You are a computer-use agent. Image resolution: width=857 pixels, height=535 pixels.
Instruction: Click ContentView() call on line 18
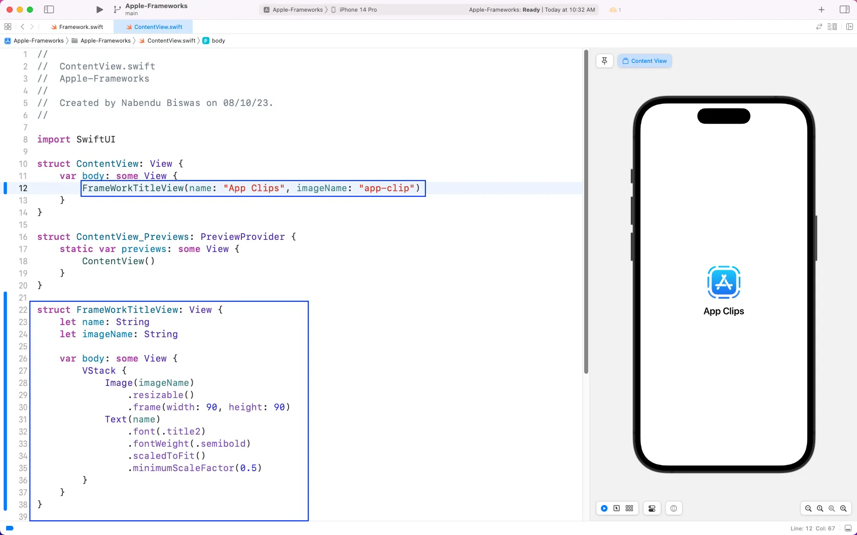[x=119, y=261]
